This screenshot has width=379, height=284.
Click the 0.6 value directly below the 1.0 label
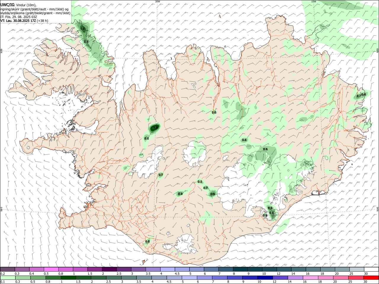tap(86, 42)
